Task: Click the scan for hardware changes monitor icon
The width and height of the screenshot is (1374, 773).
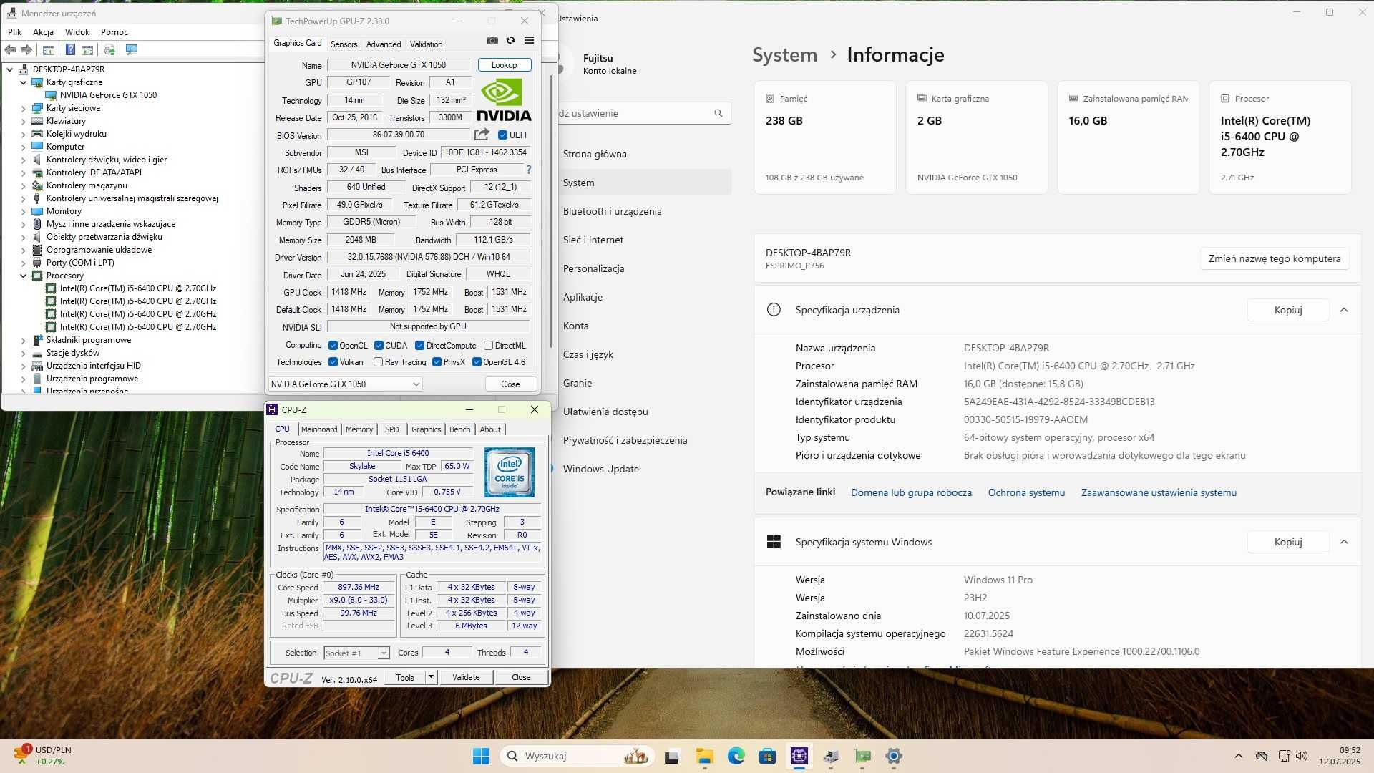Action: 131,50
